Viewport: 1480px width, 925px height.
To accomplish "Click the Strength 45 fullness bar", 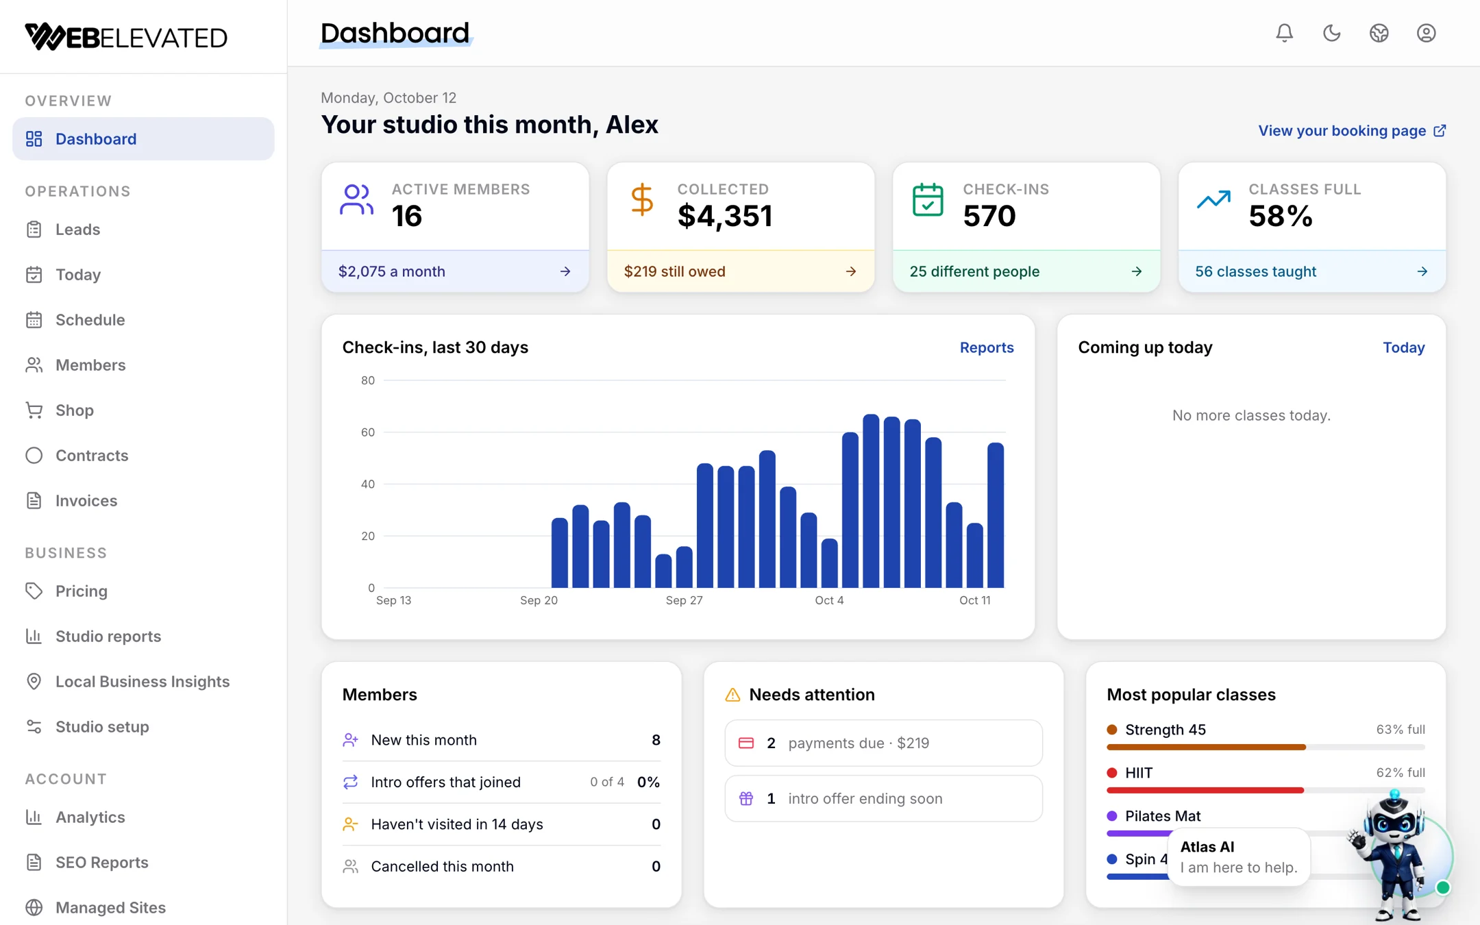I will click(1266, 747).
